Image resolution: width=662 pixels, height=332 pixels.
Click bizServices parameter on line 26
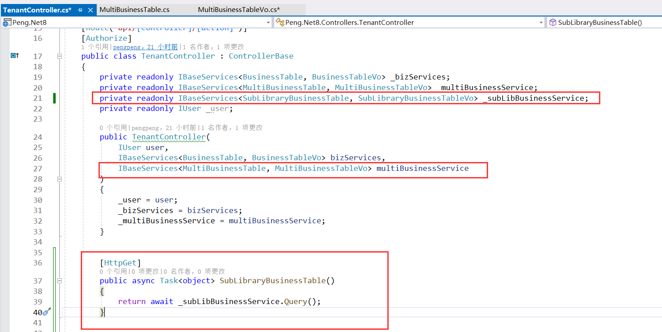pos(355,158)
